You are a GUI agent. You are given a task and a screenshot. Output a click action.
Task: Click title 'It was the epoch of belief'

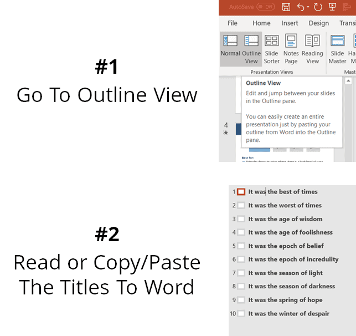tap(286, 246)
